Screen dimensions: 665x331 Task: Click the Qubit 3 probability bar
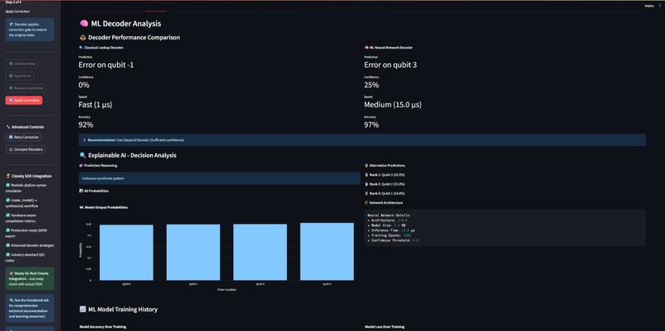tap(327, 251)
